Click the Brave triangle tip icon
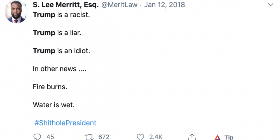The image size is (280, 140). tap(218, 137)
